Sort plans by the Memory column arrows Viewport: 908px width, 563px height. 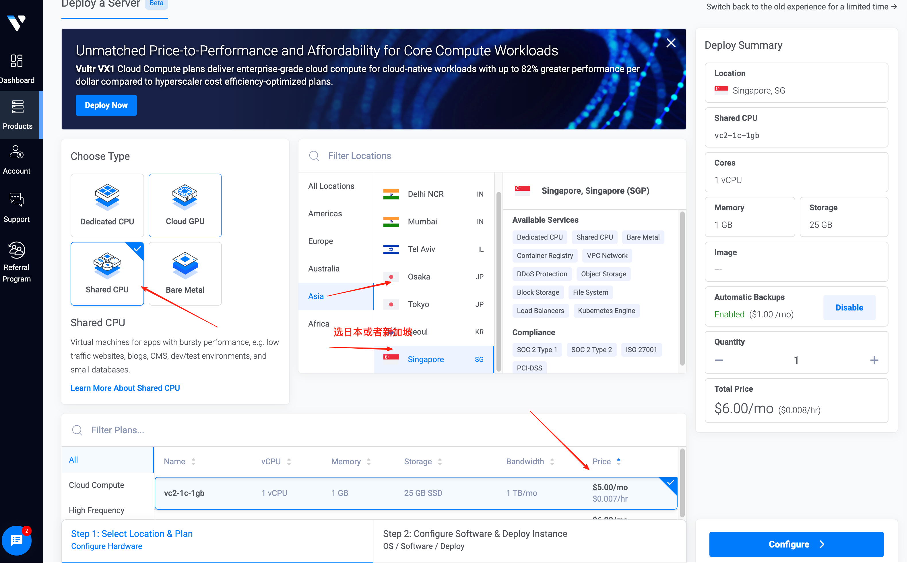tap(368, 462)
